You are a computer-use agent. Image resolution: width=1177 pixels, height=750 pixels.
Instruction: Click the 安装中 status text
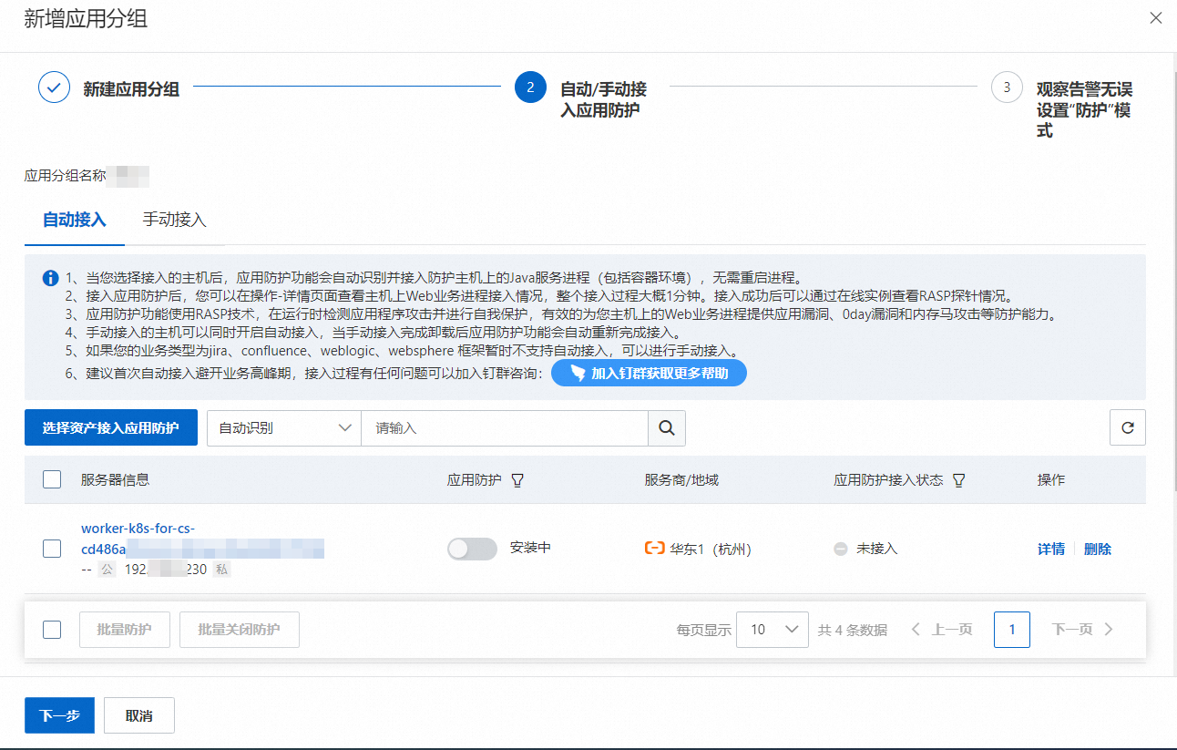530,548
